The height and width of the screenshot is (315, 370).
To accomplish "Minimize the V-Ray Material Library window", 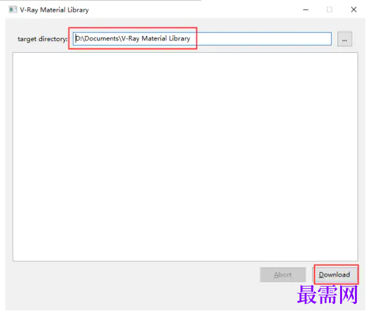I will (306, 10).
